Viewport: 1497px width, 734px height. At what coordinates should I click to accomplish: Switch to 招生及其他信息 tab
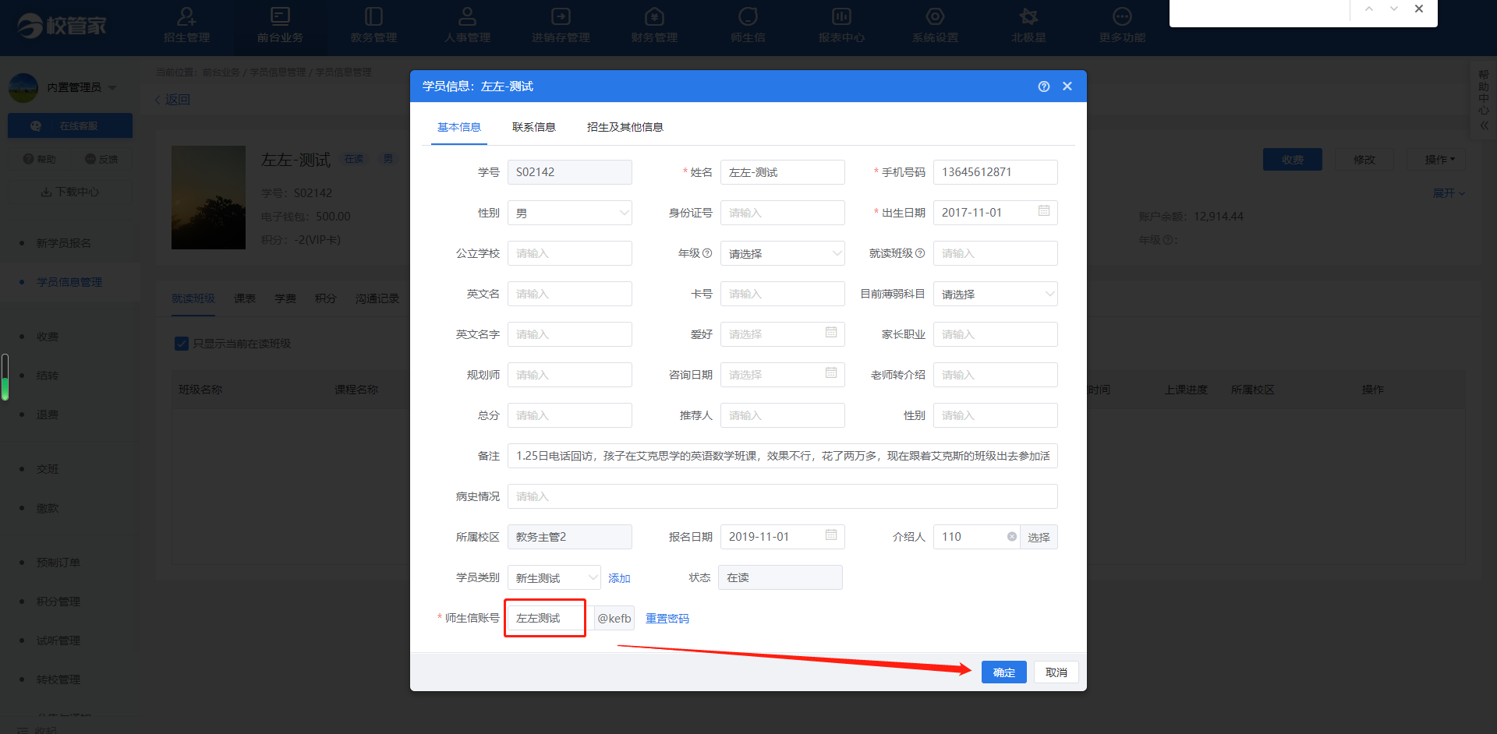625,127
